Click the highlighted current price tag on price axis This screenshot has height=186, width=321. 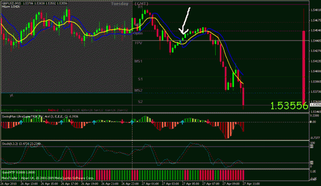coord(315,105)
